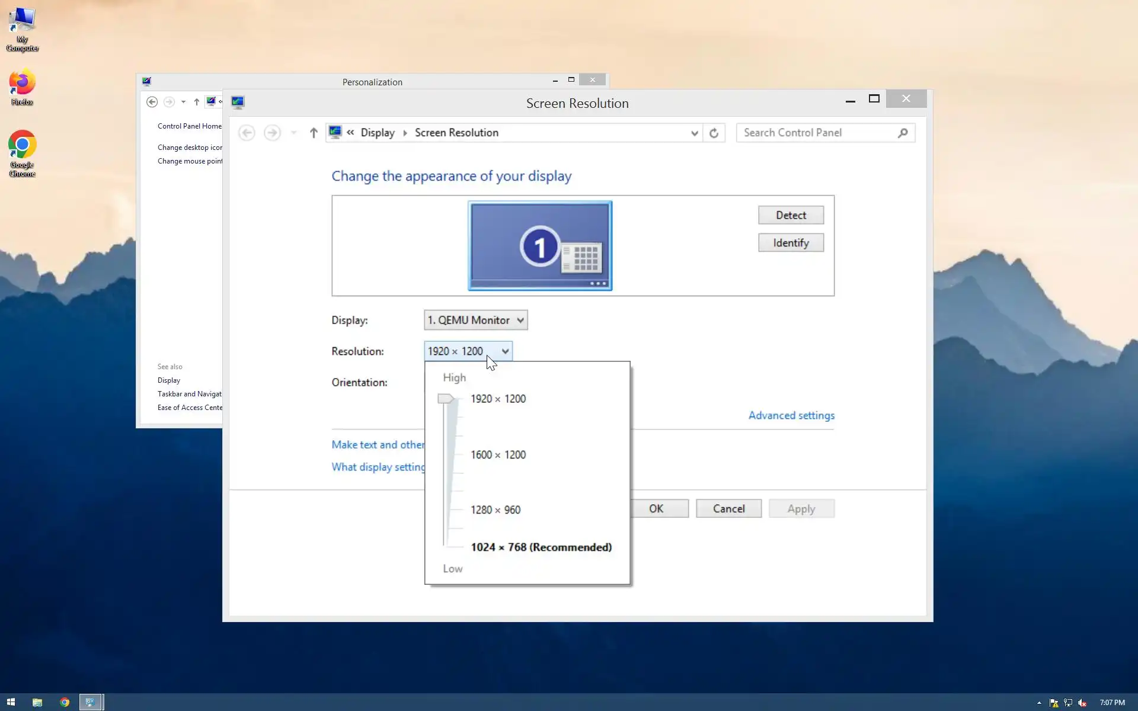
Task: Click the back arrow in Screen Resolution
Action: pos(247,133)
